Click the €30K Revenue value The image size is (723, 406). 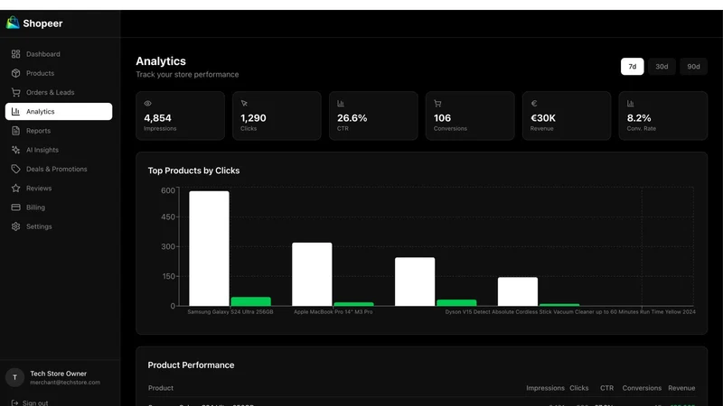[543, 118]
